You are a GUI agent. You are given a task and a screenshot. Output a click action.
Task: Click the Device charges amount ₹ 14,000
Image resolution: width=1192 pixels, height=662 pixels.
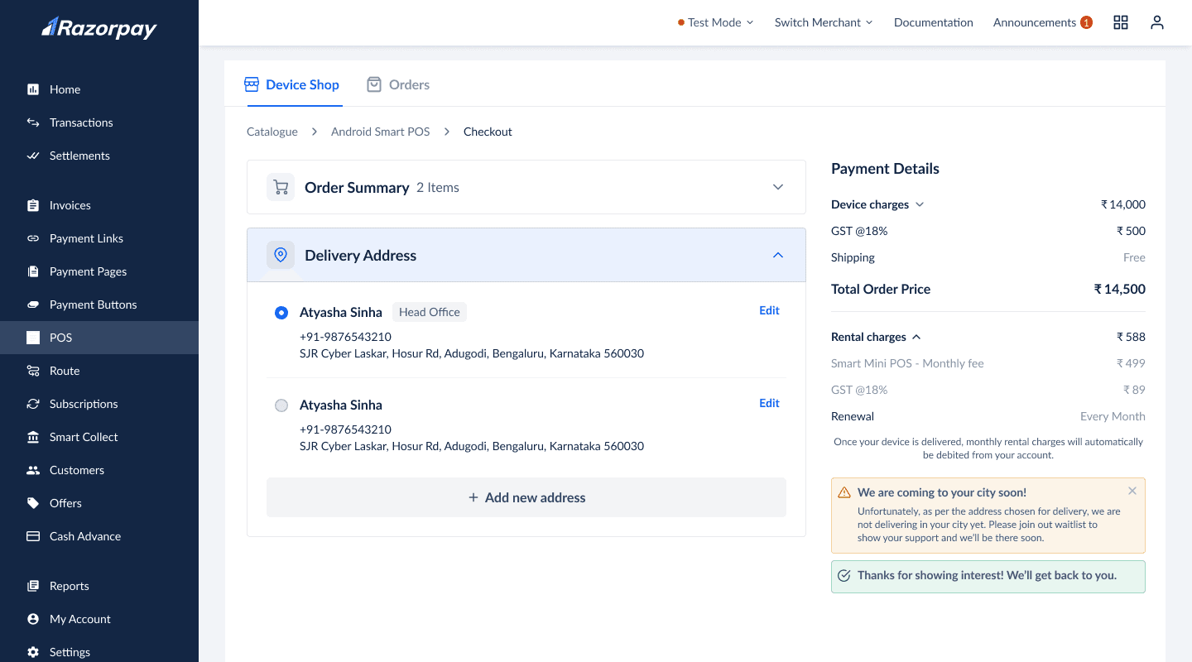tap(1123, 204)
